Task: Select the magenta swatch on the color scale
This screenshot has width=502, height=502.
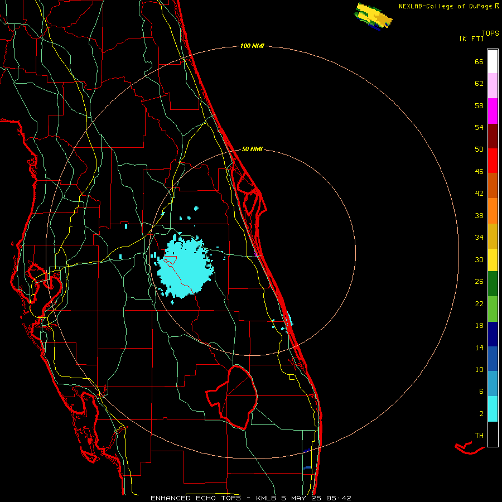Action: coord(493,111)
